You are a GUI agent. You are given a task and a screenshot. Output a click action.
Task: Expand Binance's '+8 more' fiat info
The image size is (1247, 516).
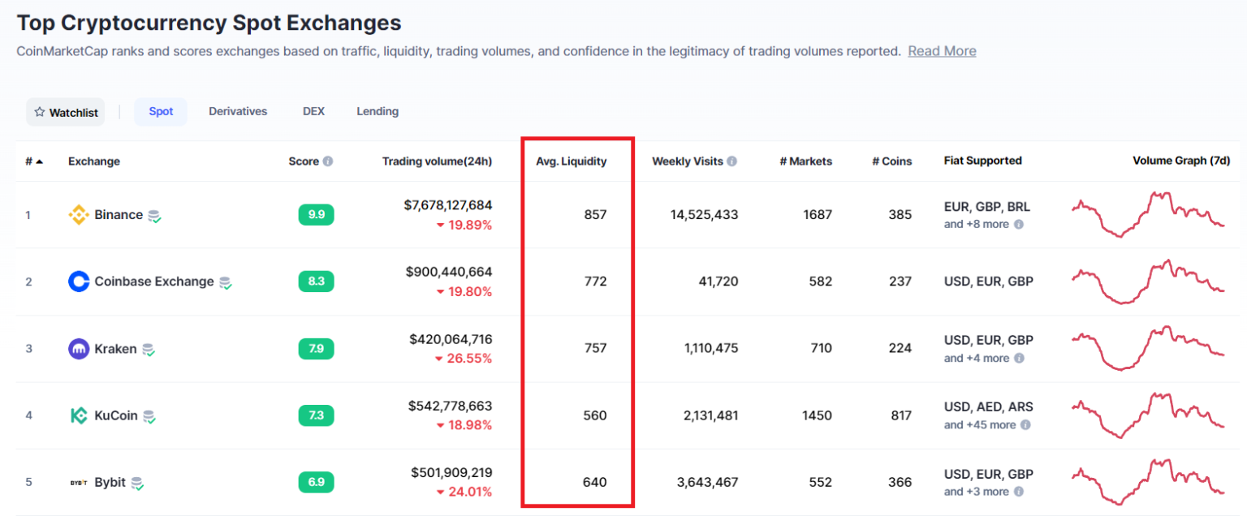[x=1018, y=224]
